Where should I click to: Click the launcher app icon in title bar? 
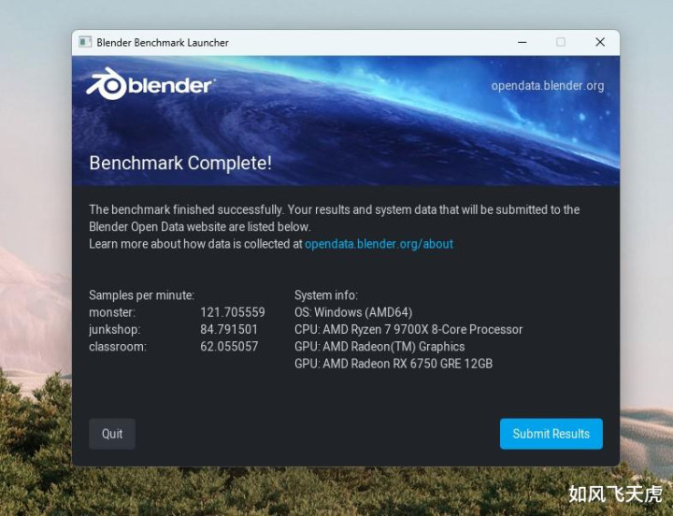click(x=85, y=42)
